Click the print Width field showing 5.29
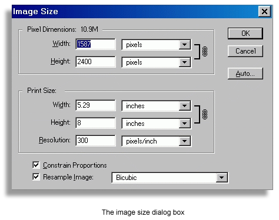 coord(95,105)
